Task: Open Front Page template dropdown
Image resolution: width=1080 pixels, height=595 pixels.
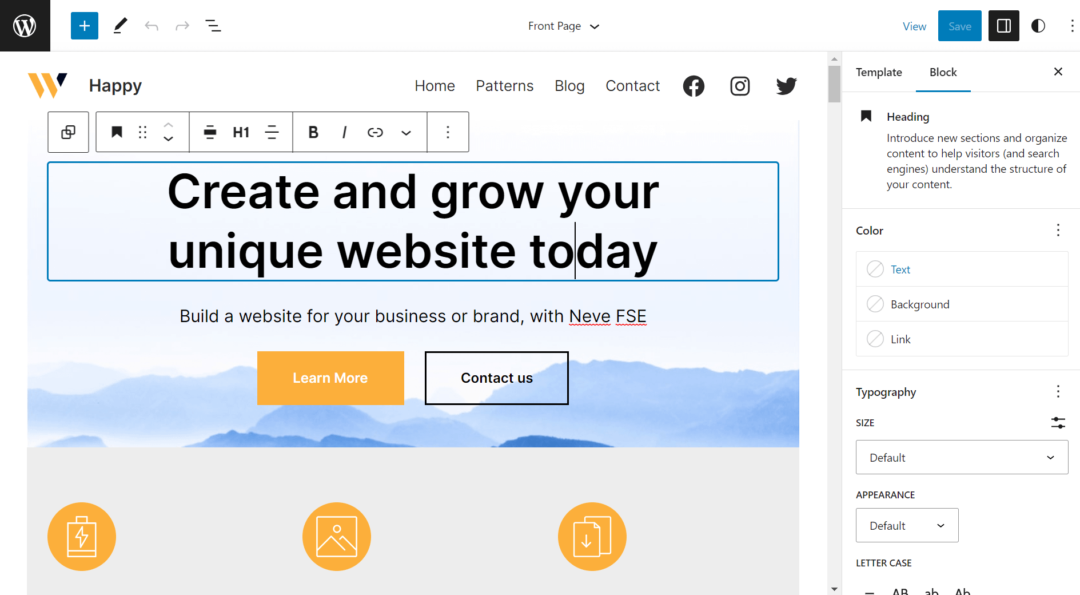Action: pyautogui.click(x=564, y=26)
